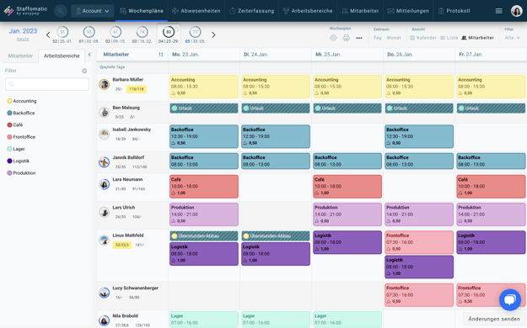Set Zeitraum to Tag
Viewport: 527px width, 328px height.
tap(378, 38)
